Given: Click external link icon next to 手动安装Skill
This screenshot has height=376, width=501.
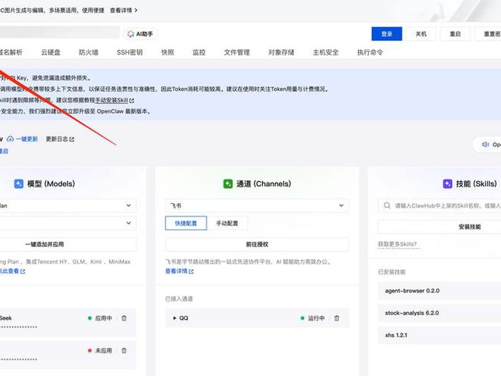Looking at the screenshot, I should click(x=132, y=100).
